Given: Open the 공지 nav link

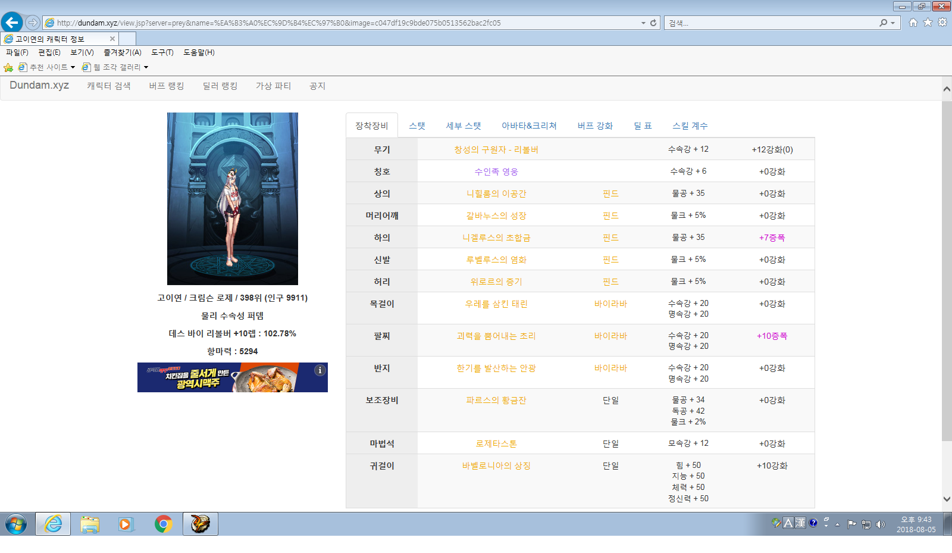Looking at the screenshot, I should (x=318, y=86).
